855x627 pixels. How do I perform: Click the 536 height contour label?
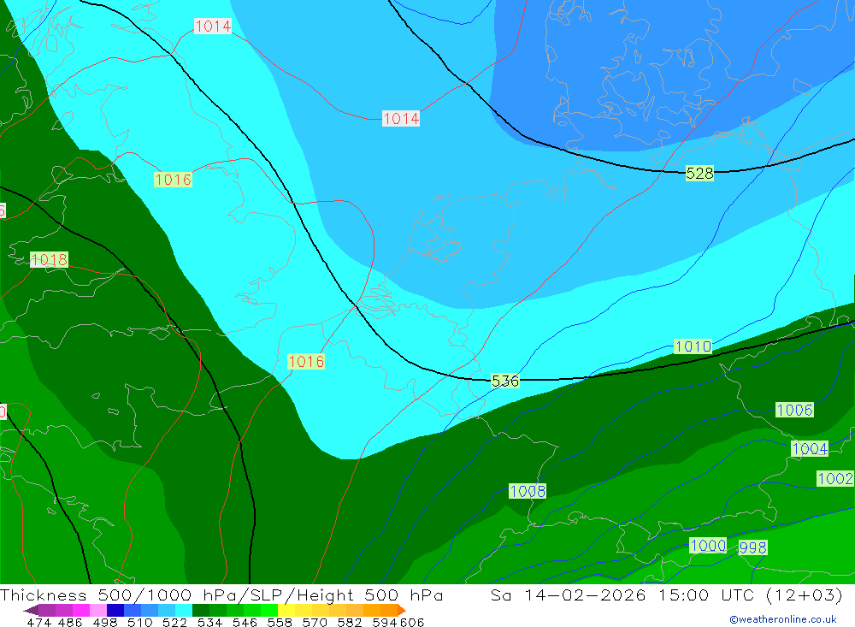(505, 381)
